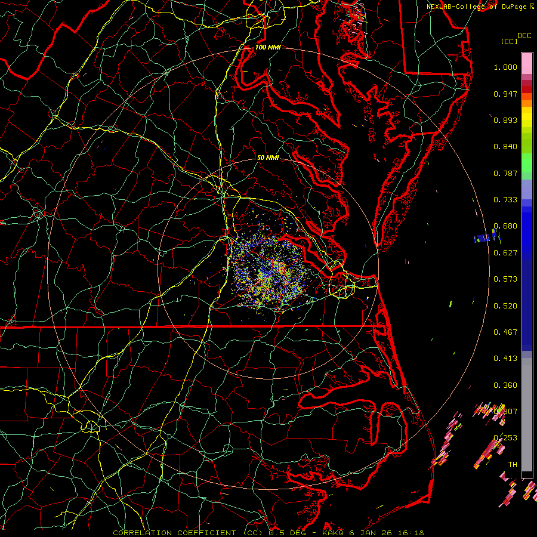Image resolution: width=537 pixels, height=537 pixels.
Task: Click the TH label near color bar bottom
Action: tap(513, 465)
